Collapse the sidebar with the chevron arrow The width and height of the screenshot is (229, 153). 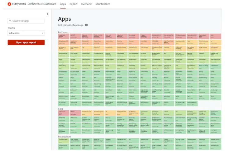[x=47, y=14]
